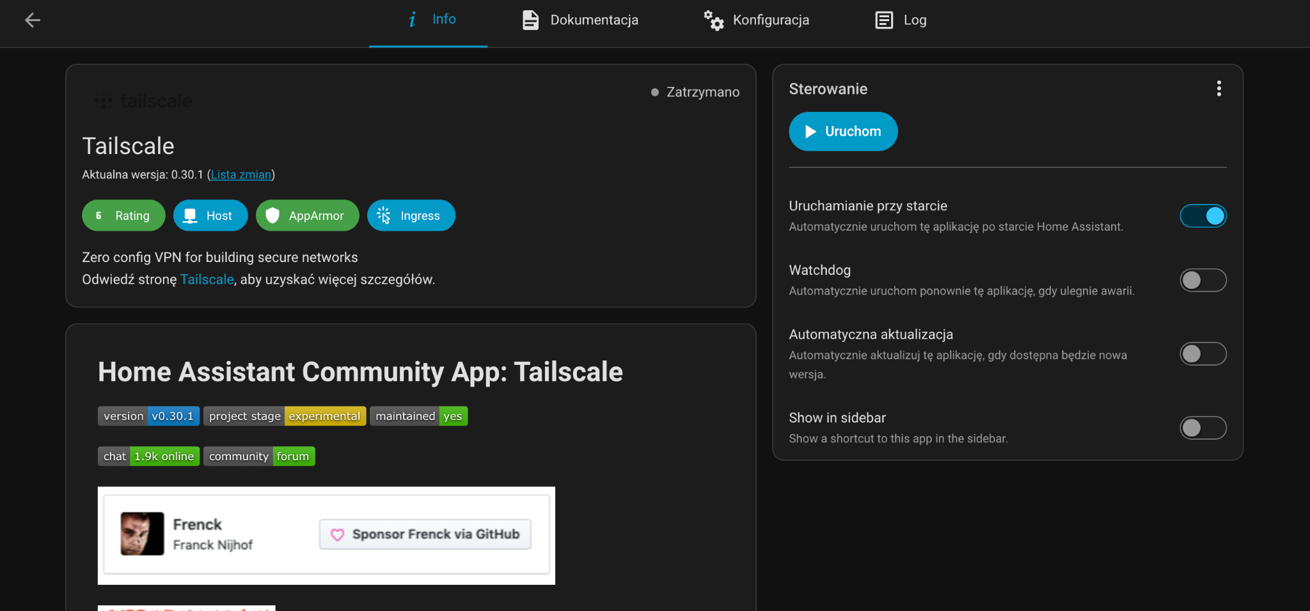
Task: Click the version v0.30.1 badge
Action: point(148,416)
